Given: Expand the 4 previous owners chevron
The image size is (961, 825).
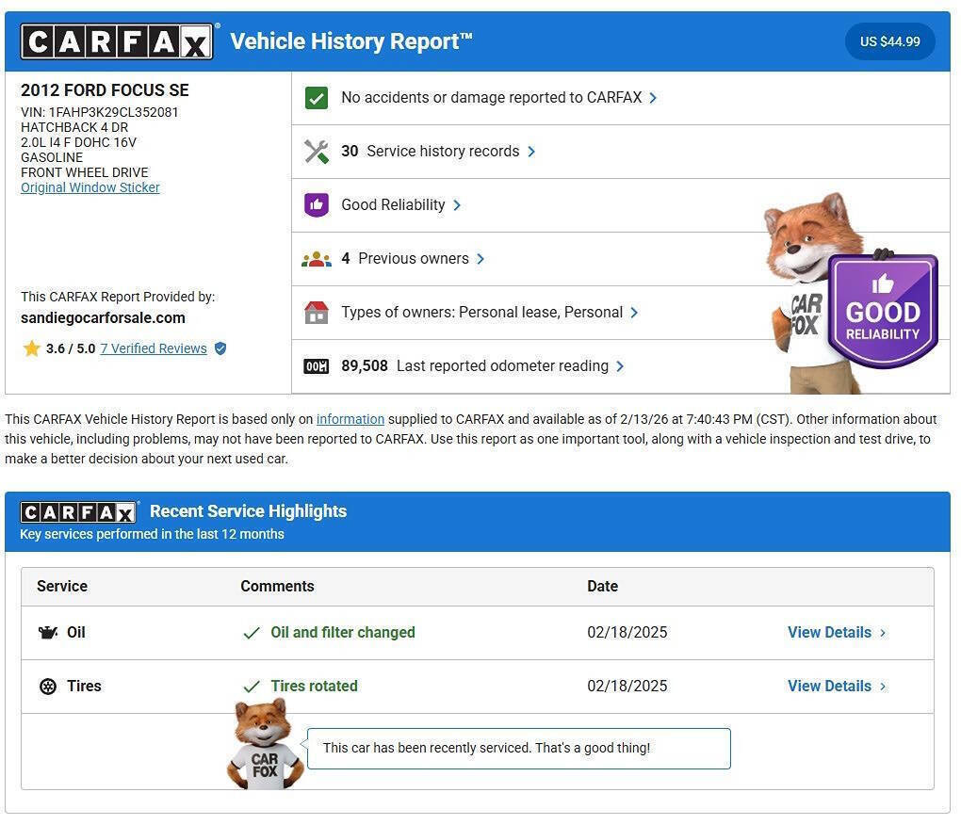Looking at the screenshot, I should (x=480, y=259).
